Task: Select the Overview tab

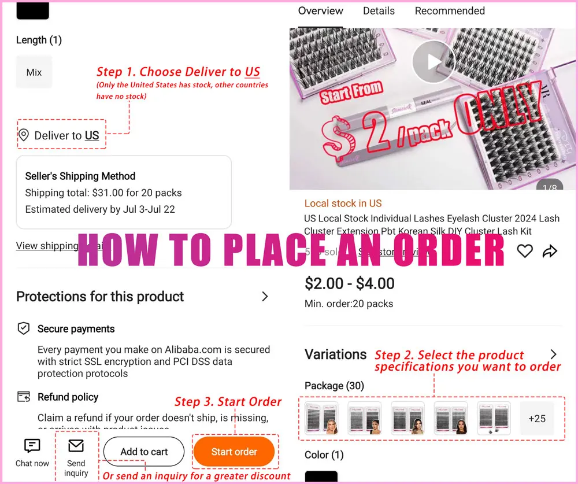Action: pyautogui.click(x=321, y=11)
